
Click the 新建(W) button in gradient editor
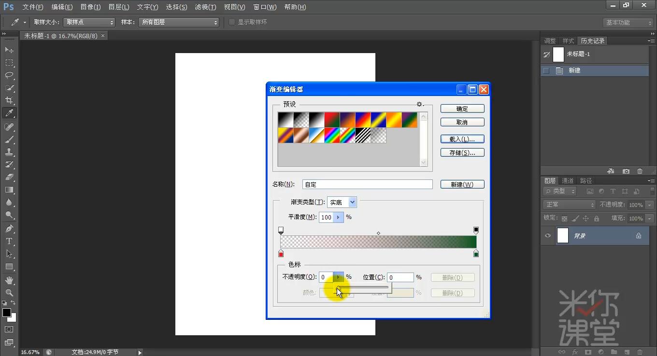462,184
